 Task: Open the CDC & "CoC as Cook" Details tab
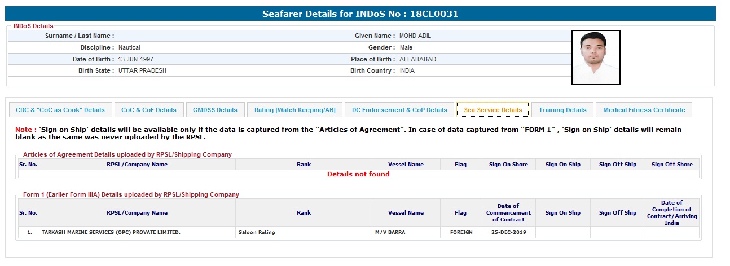(x=60, y=110)
